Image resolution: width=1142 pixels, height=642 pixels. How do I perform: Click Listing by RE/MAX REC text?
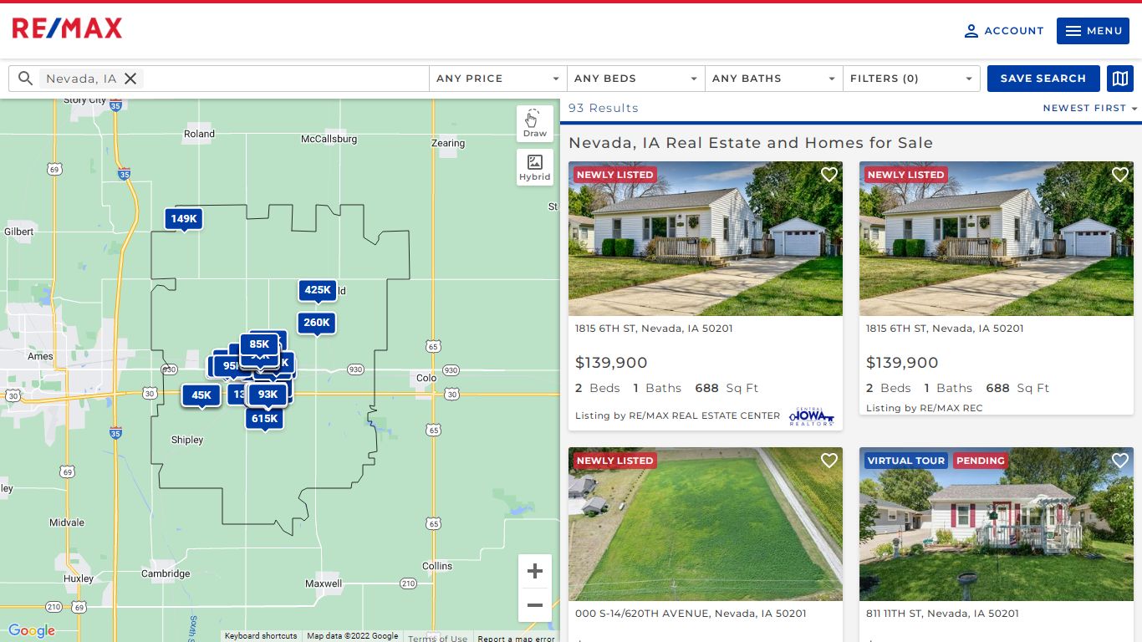[924, 408]
